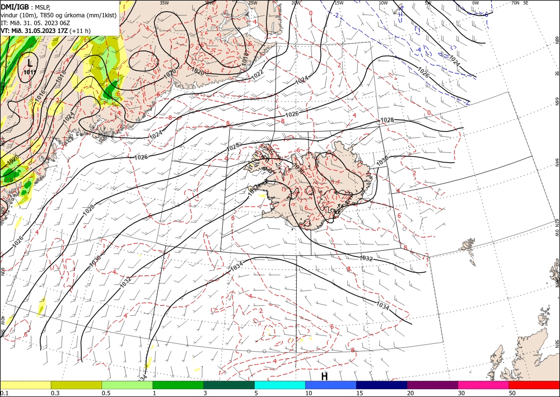
Task: Click the light green 0.5–1 legend swatch
Action: click(127, 385)
